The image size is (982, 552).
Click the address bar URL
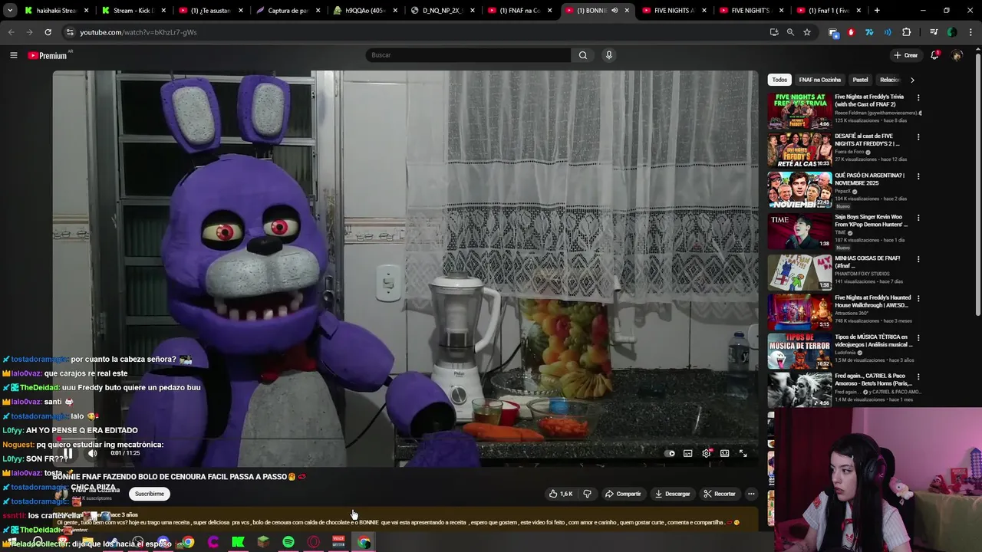click(138, 32)
